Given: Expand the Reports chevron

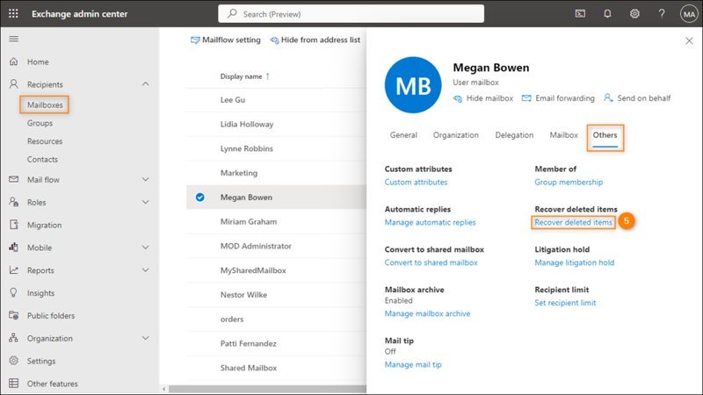Looking at the screenshot, I should coord(145,270).
